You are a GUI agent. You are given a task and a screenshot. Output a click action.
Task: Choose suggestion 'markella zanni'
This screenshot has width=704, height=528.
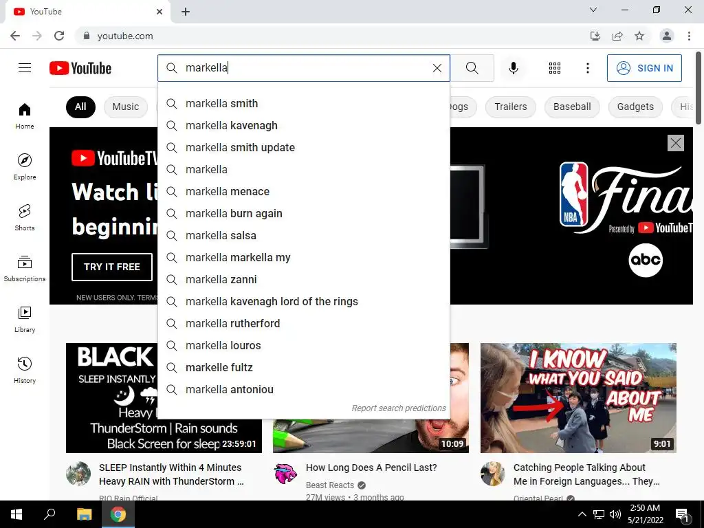point(304,280)
